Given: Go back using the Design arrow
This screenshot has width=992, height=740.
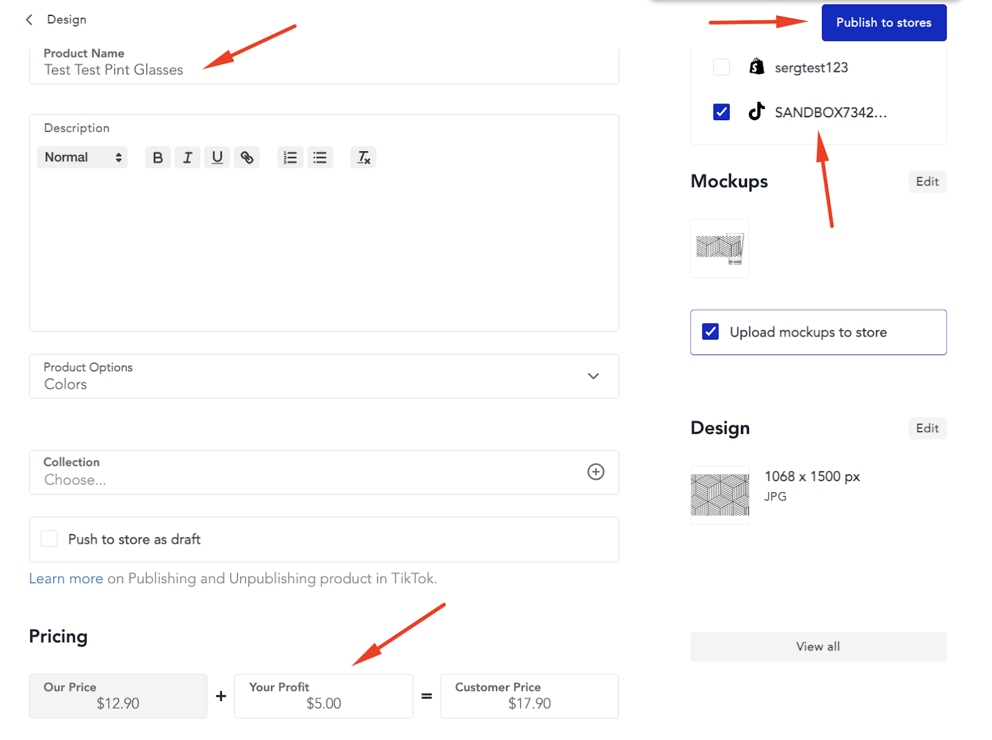Looking at the screenshot, I should [x=29, y=20].
